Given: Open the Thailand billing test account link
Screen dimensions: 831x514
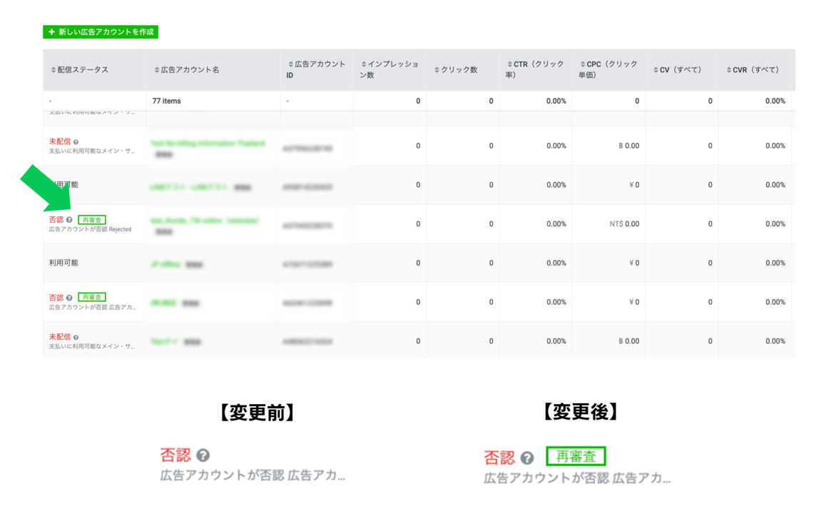Looking at the screenshot, I should click(207, 143).
